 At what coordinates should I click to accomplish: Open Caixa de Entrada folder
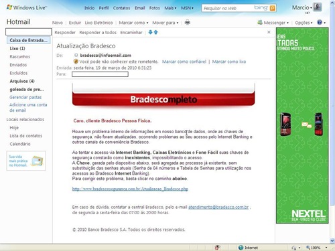pos(28,40)
